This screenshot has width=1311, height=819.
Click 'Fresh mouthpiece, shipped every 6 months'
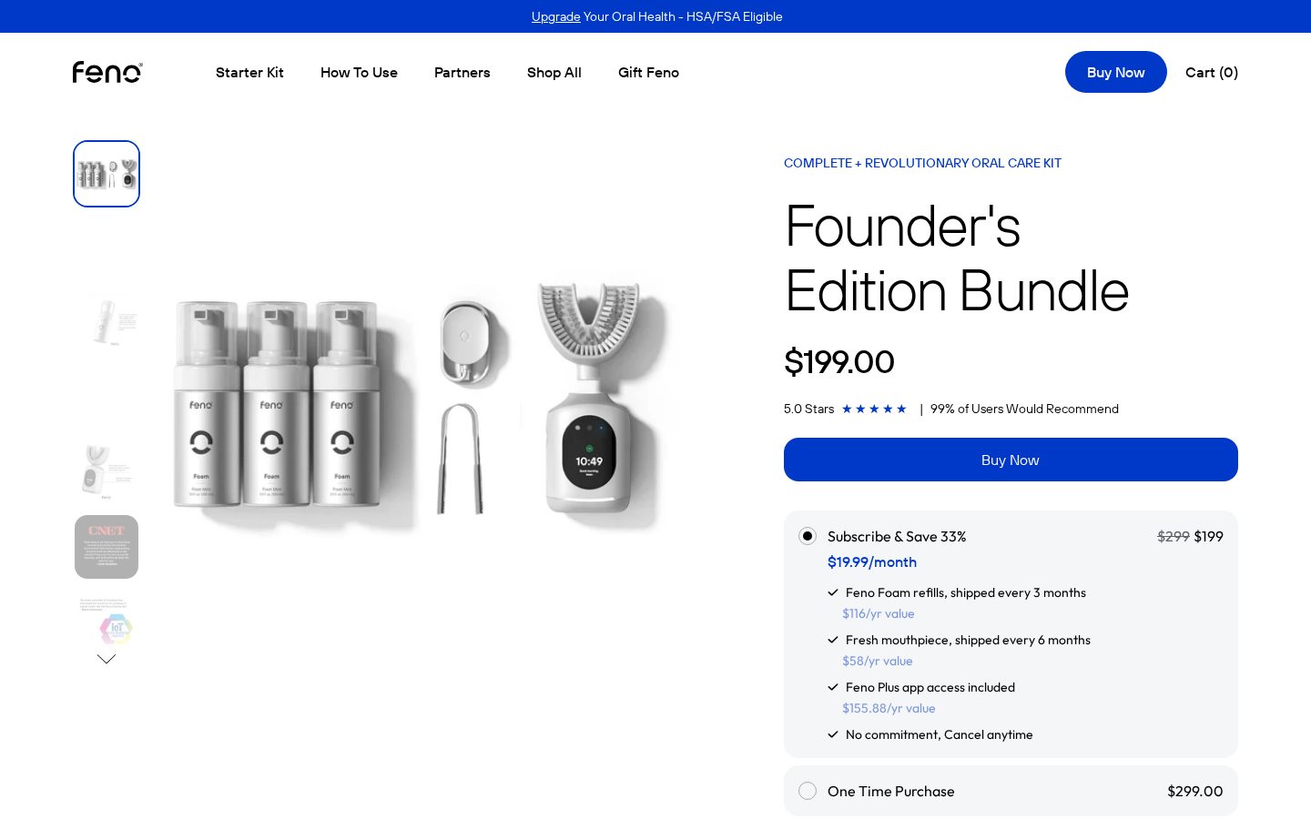click(x=968, y=640)
